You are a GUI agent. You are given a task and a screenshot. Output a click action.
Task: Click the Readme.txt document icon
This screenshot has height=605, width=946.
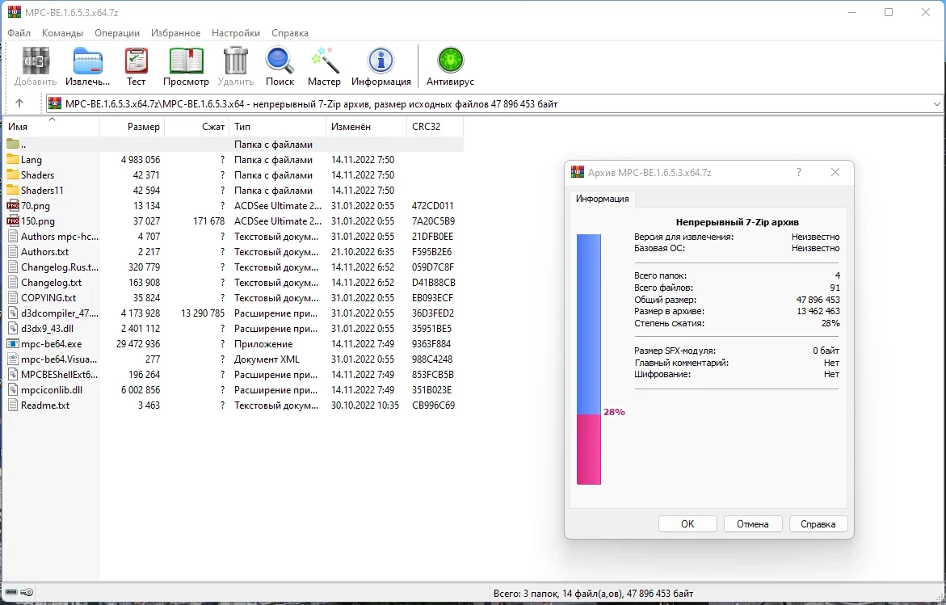13,405
